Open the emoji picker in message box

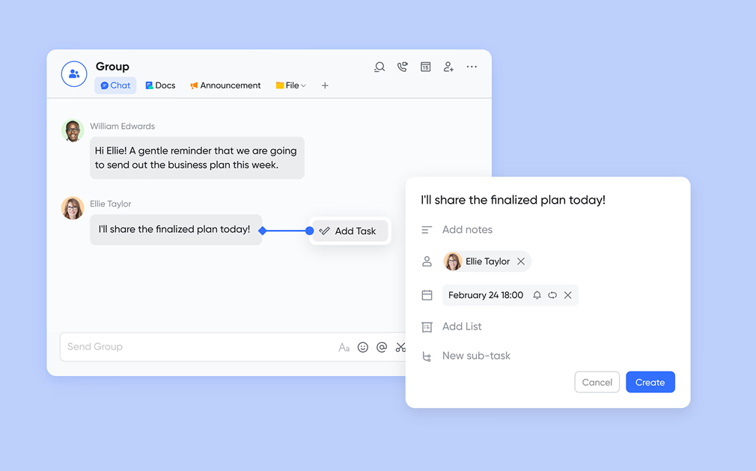pos(363,347)
